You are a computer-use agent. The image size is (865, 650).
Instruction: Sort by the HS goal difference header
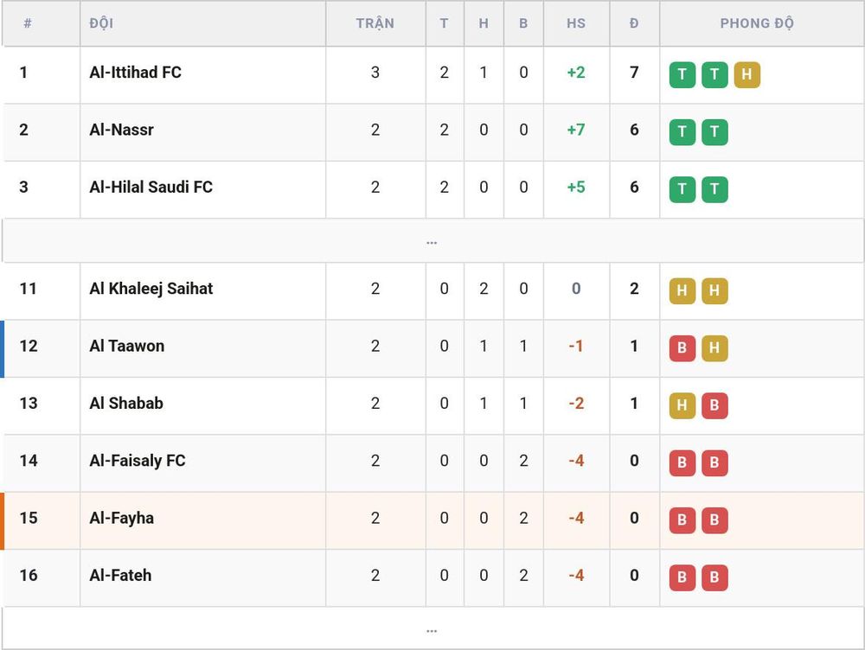pyautogui.click(x=576, y=23)
